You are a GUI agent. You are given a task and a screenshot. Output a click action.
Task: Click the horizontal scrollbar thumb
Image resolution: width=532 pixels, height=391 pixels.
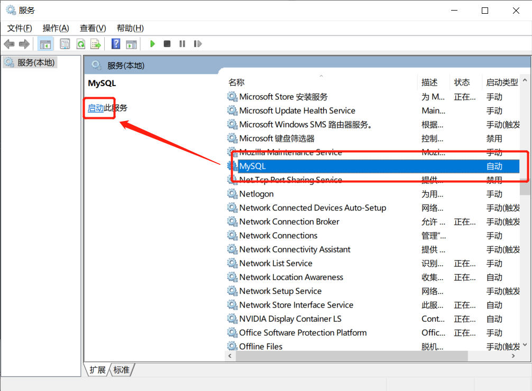352,356
